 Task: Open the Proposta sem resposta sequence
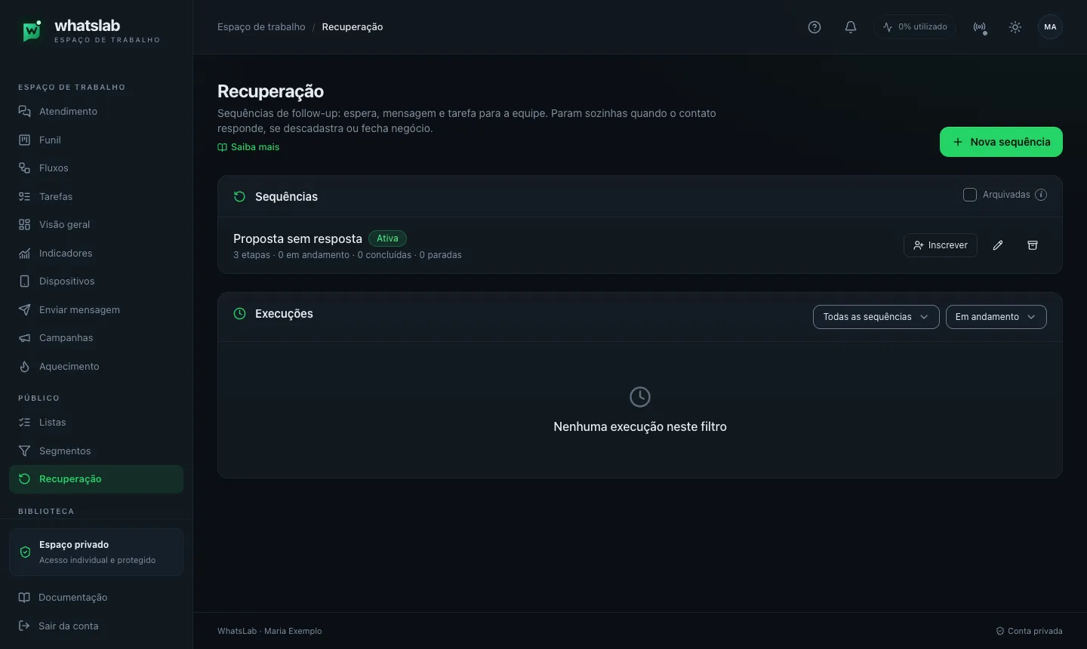tap(297, 238)
